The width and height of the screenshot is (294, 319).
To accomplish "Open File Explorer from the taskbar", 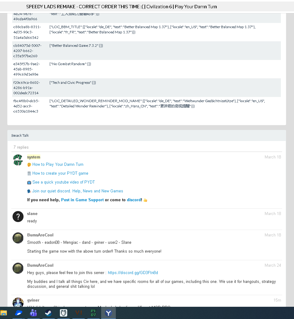I will click(4, 313).
